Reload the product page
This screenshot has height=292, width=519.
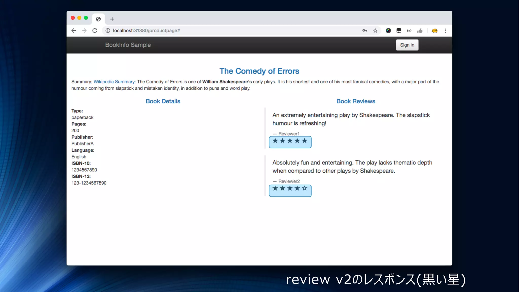95,31
